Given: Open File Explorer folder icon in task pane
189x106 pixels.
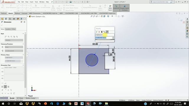Looking at the screenshot, I should pos(187,25).
